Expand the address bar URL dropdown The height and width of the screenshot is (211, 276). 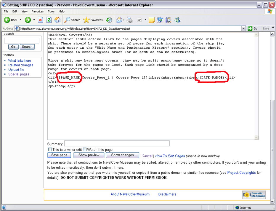[x=243, y=28]
